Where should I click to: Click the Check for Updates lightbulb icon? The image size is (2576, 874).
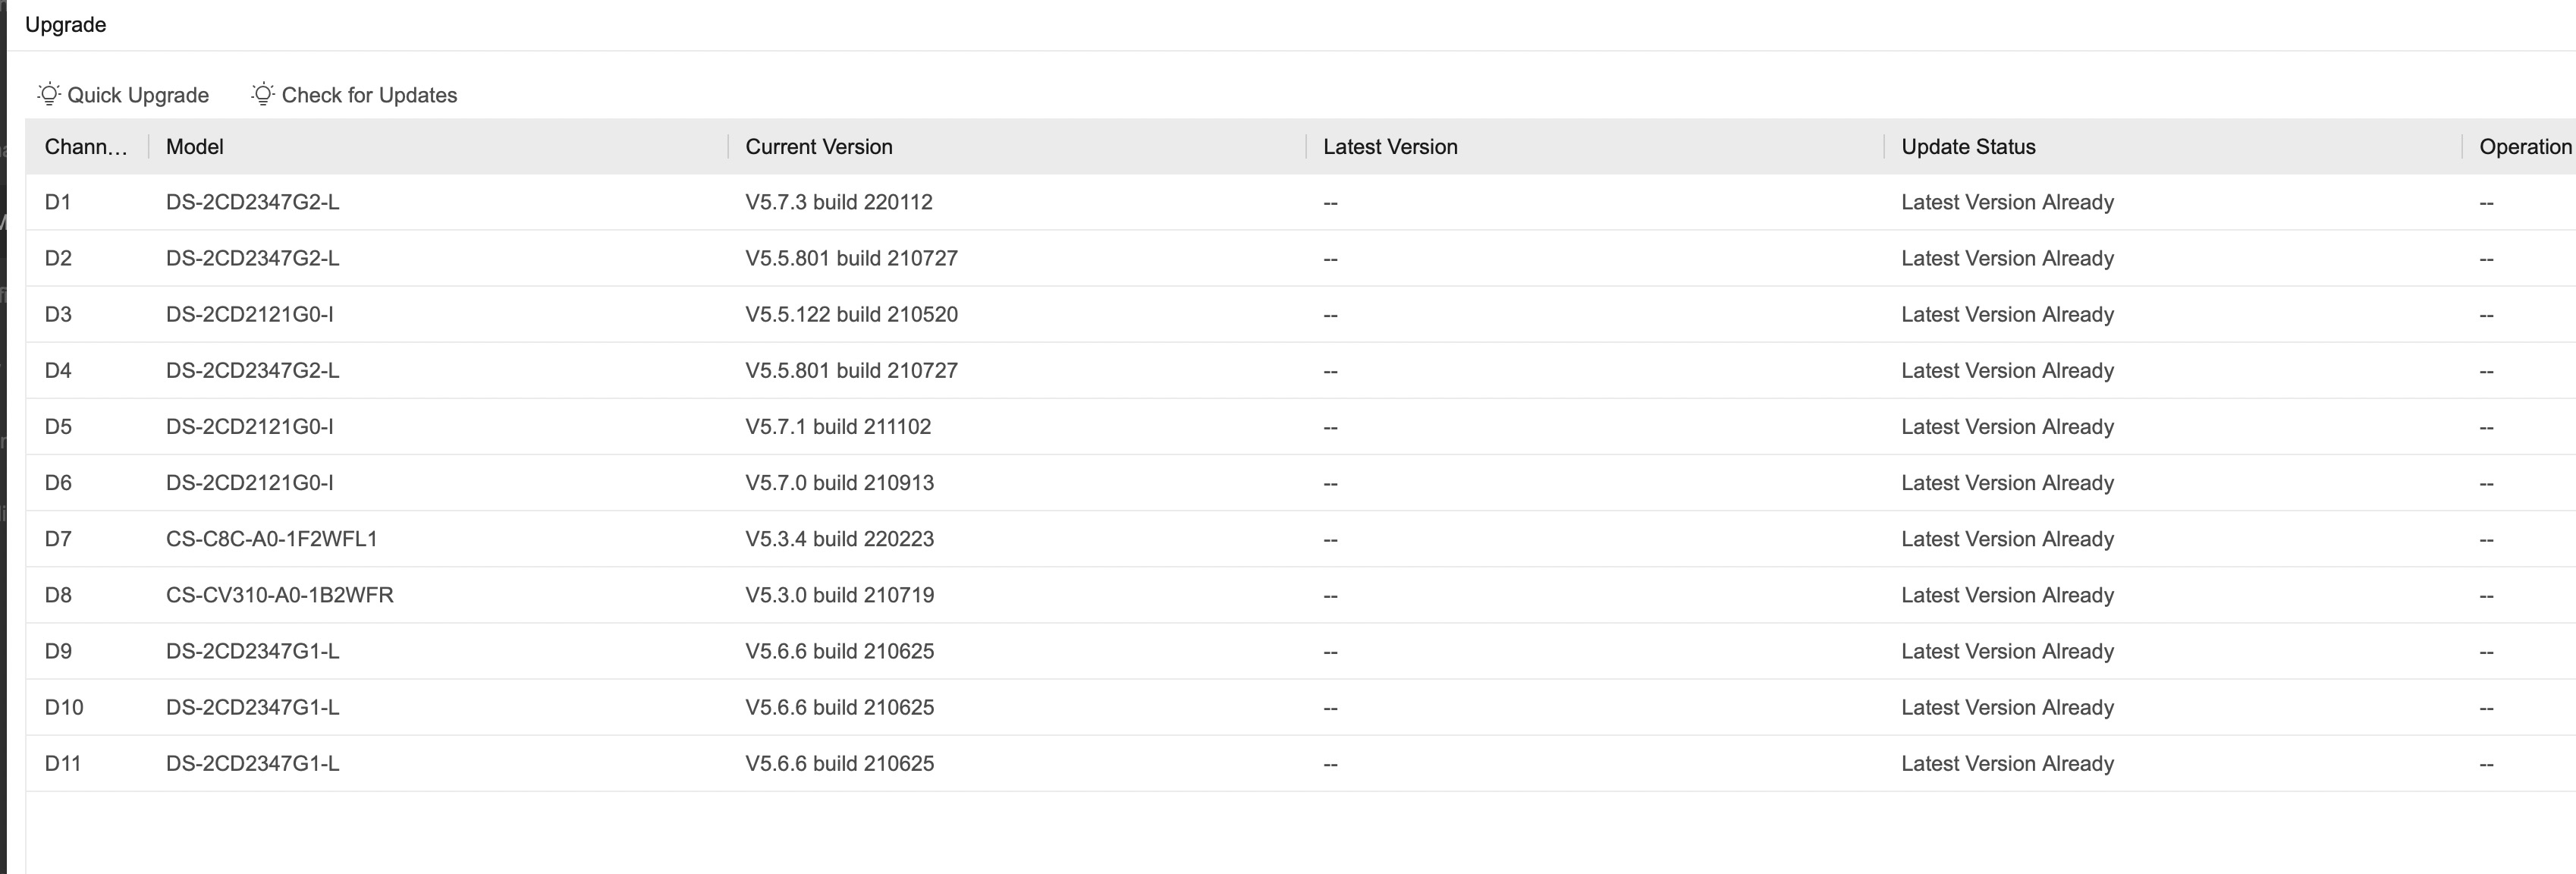pos(263,94)
